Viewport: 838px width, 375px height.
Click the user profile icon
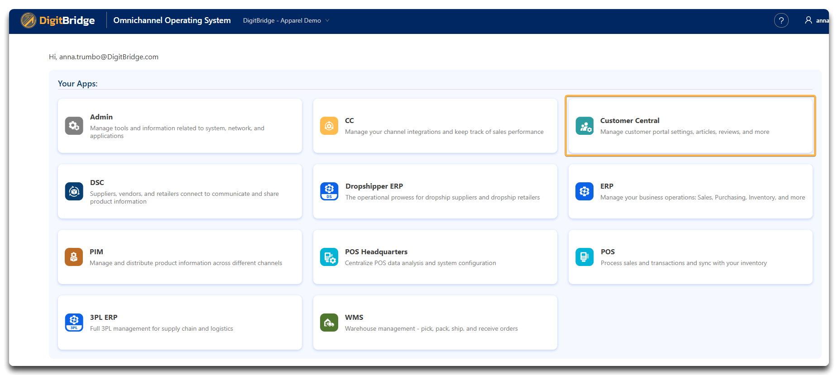tap(808, 20)
